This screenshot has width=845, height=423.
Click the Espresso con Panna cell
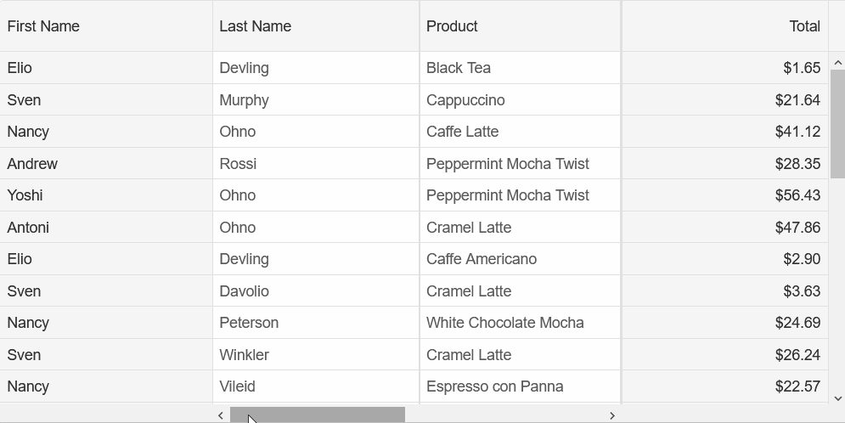click(520, 386)
